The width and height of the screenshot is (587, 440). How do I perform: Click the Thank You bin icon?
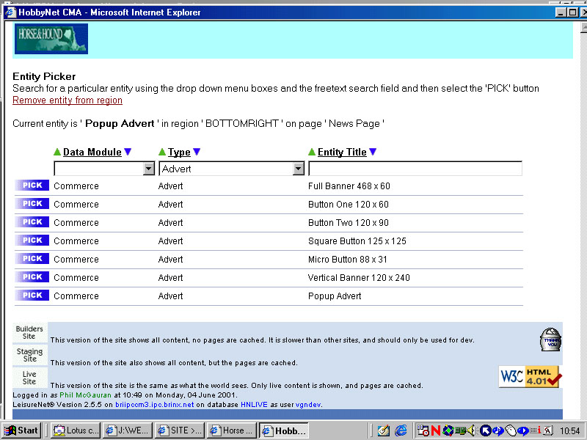click(x=550, y=340)
